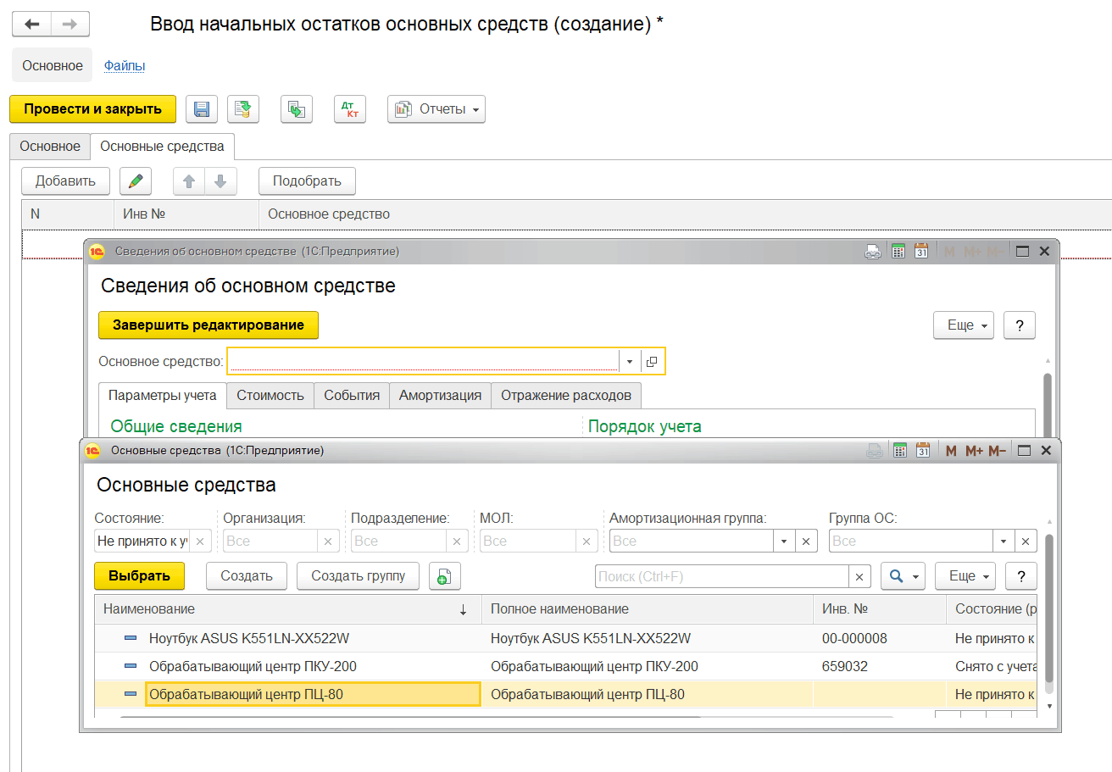Click the Инв. № column header in list window
Image resolution: width=1112 pixels, height=772 pixels.
pos(879,608)
